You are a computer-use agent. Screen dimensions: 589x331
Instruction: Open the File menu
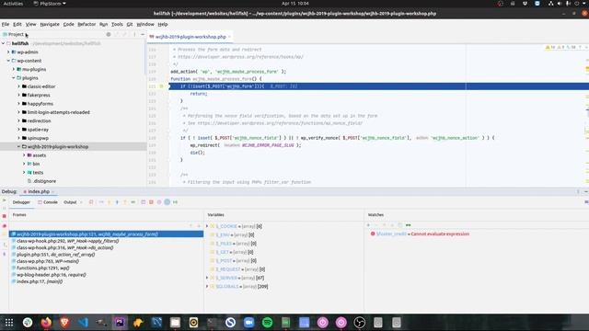[x=6, y=25]
